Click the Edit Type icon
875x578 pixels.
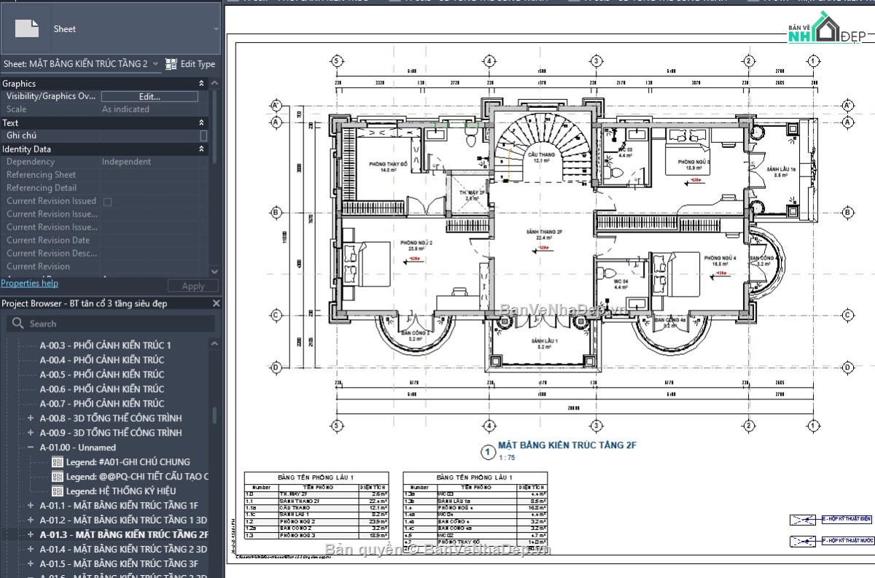(171, 64)
